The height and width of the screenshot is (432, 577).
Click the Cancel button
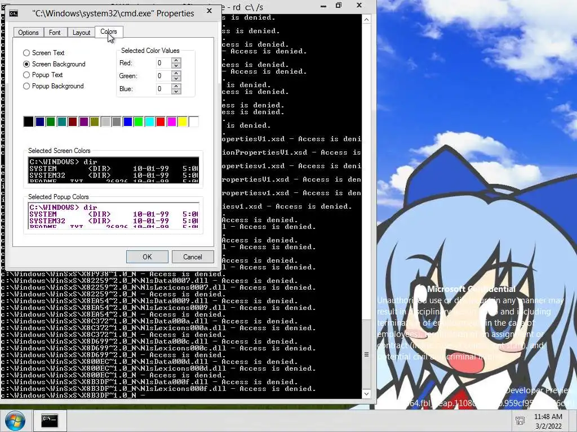[193, 256]
